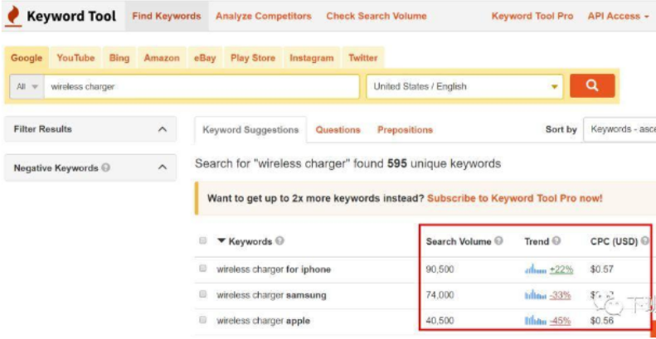656x339 pixels.
Task: Open Analyze Competitors page
Action: (263, 16)
